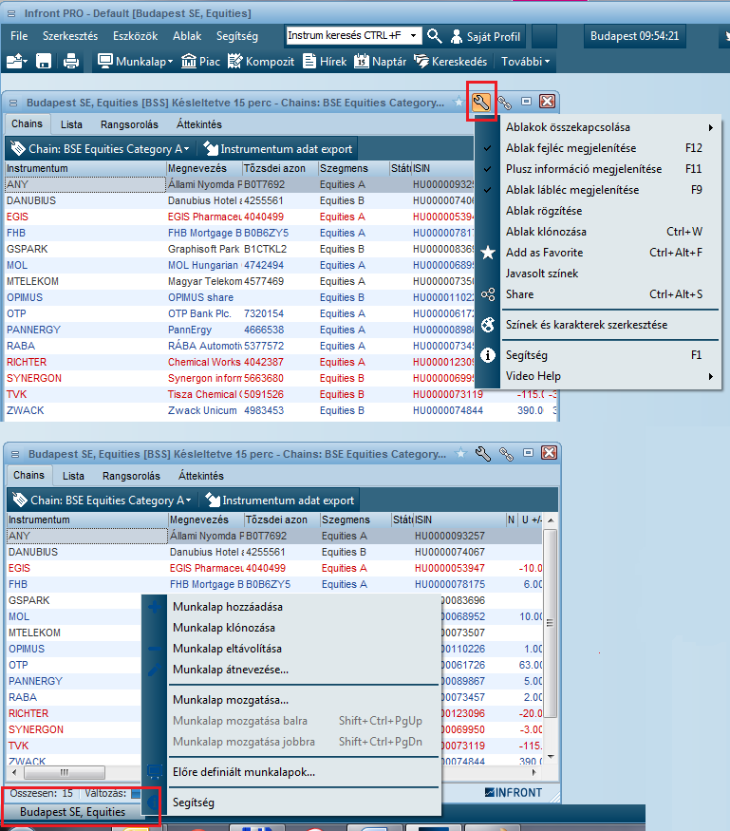Open the További toolbar dropdown

[526, 62]
